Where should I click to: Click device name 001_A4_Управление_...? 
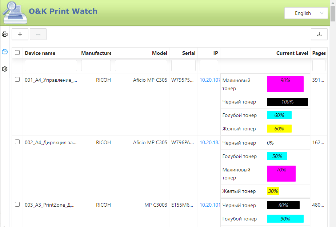point(51,80)
